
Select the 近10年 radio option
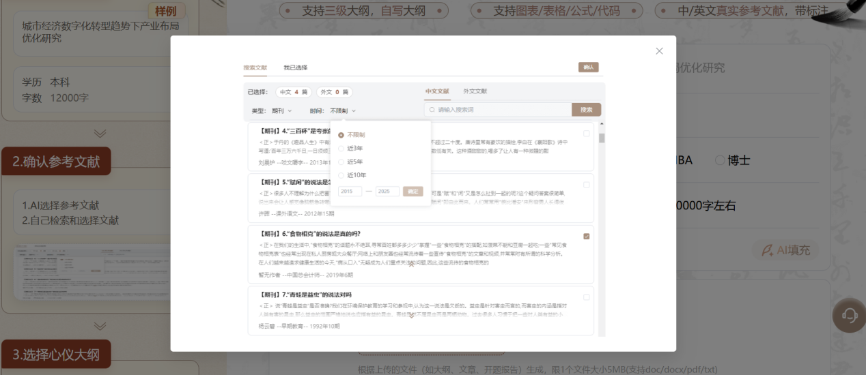tap(352, 175)
